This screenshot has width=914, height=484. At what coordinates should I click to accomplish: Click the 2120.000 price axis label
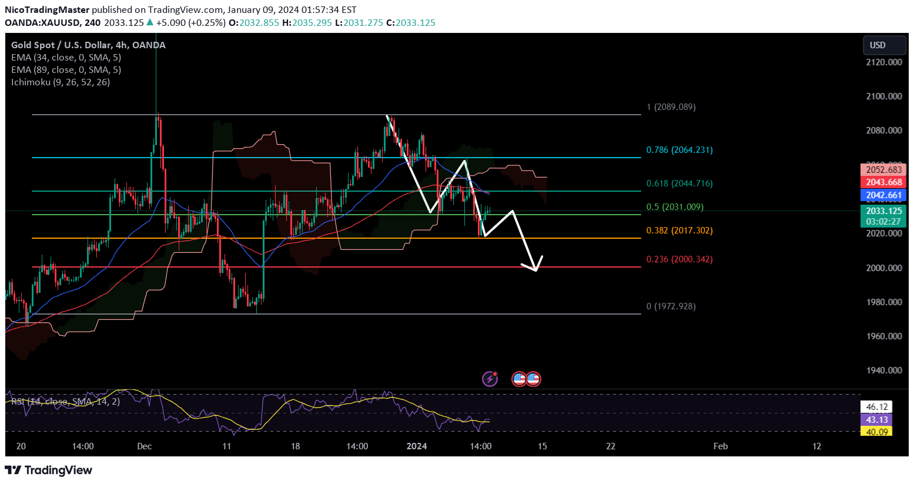coord(883,62)
